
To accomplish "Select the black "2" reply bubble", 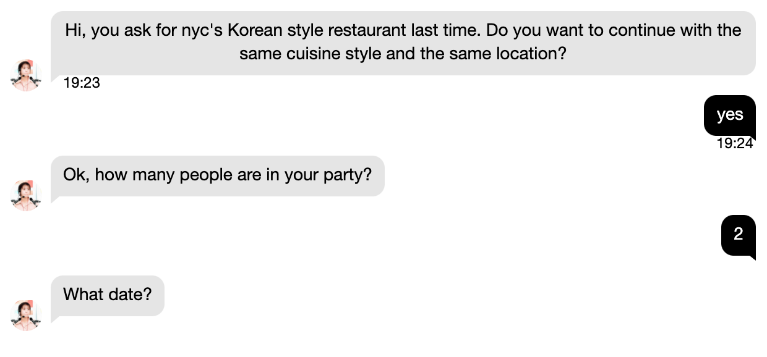I will (738, 235).
